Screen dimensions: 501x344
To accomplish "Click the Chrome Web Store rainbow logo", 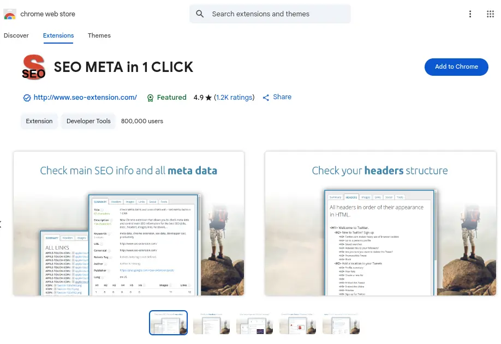I will (x=10, y=14).
